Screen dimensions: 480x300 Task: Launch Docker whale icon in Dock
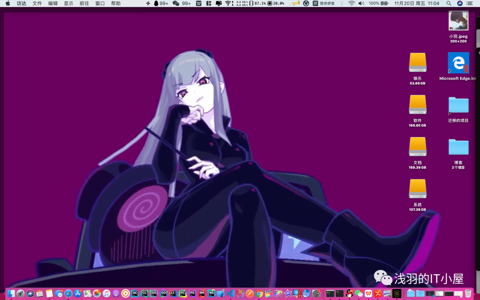point(306,294)
